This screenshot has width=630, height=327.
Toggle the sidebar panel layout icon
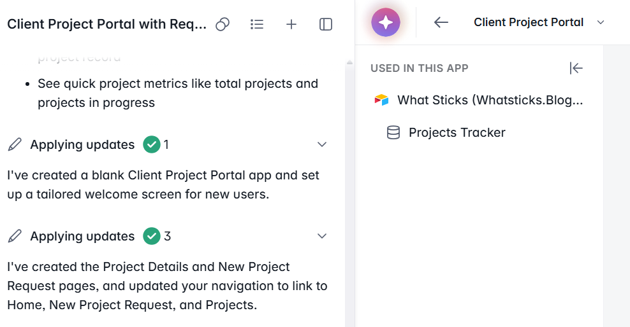tap(326, 24)
